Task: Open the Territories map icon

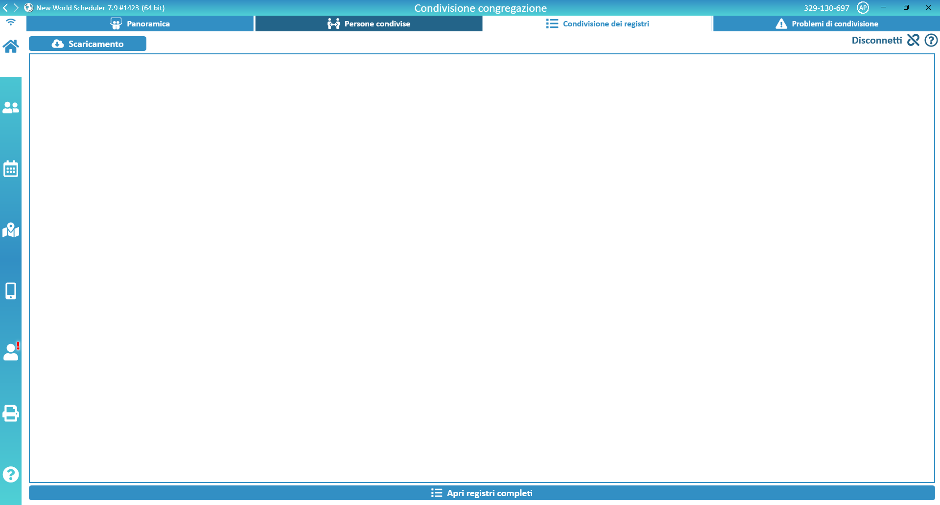Action: [11, 230]
